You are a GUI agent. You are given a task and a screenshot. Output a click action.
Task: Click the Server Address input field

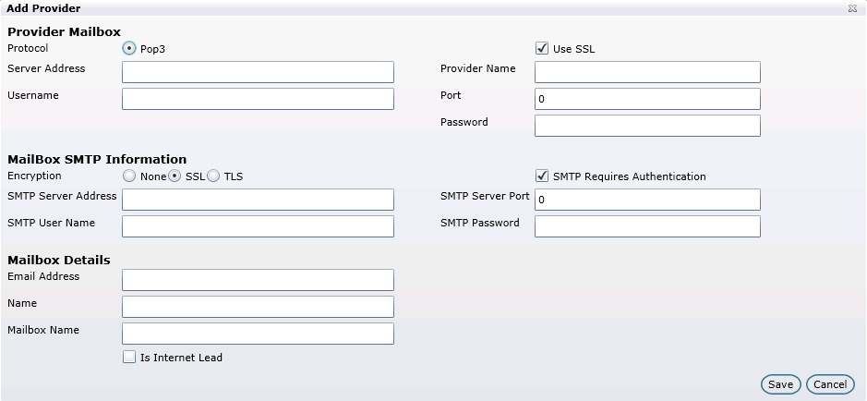tap(258, 72)
